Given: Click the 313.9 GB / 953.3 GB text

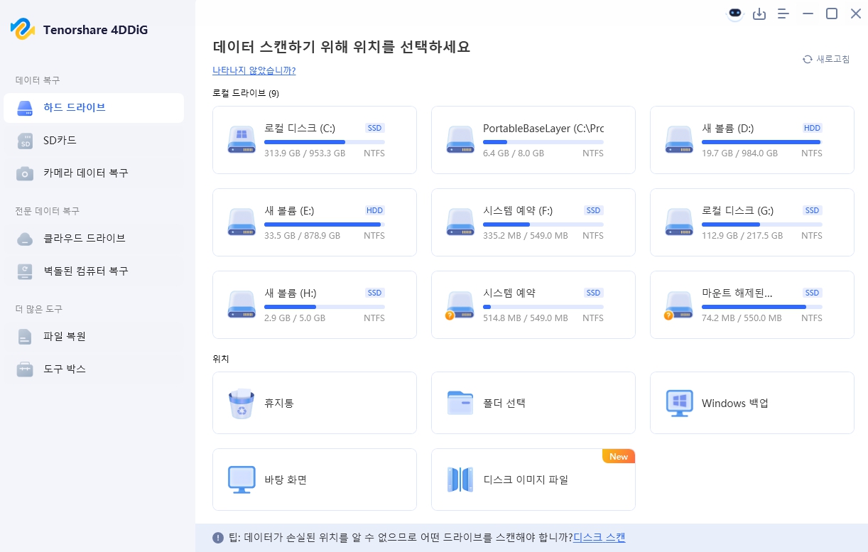Looking at the screenshot, I should tap(305, 153).
